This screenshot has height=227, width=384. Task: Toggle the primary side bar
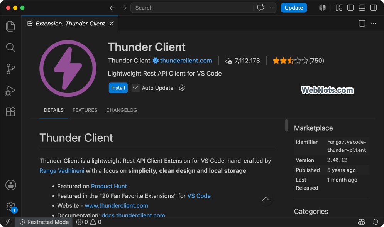pyautogui.click(x=350, y=8)
